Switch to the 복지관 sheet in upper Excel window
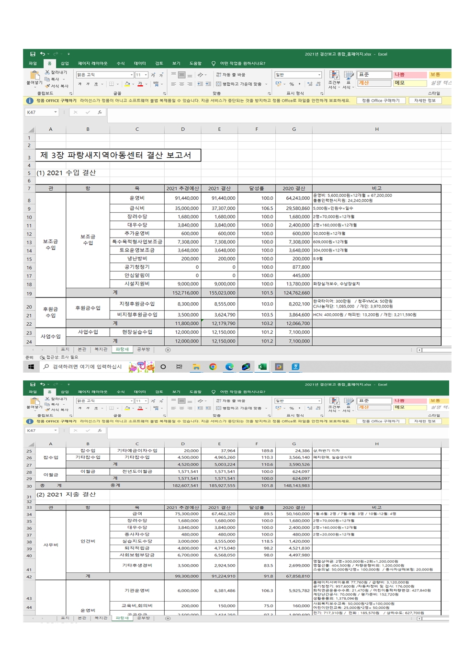The width and height of the screenshot is (475, 672). pos(101,350)
